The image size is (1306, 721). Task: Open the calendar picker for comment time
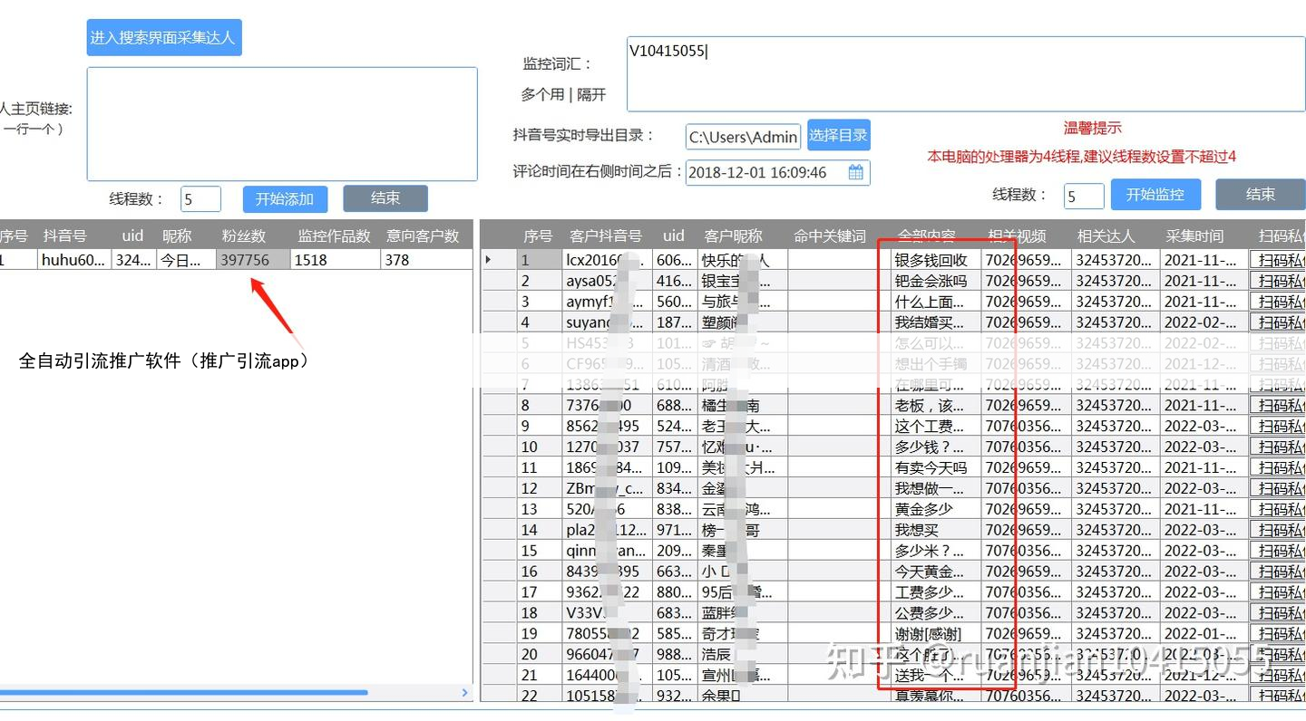point(855,172)
